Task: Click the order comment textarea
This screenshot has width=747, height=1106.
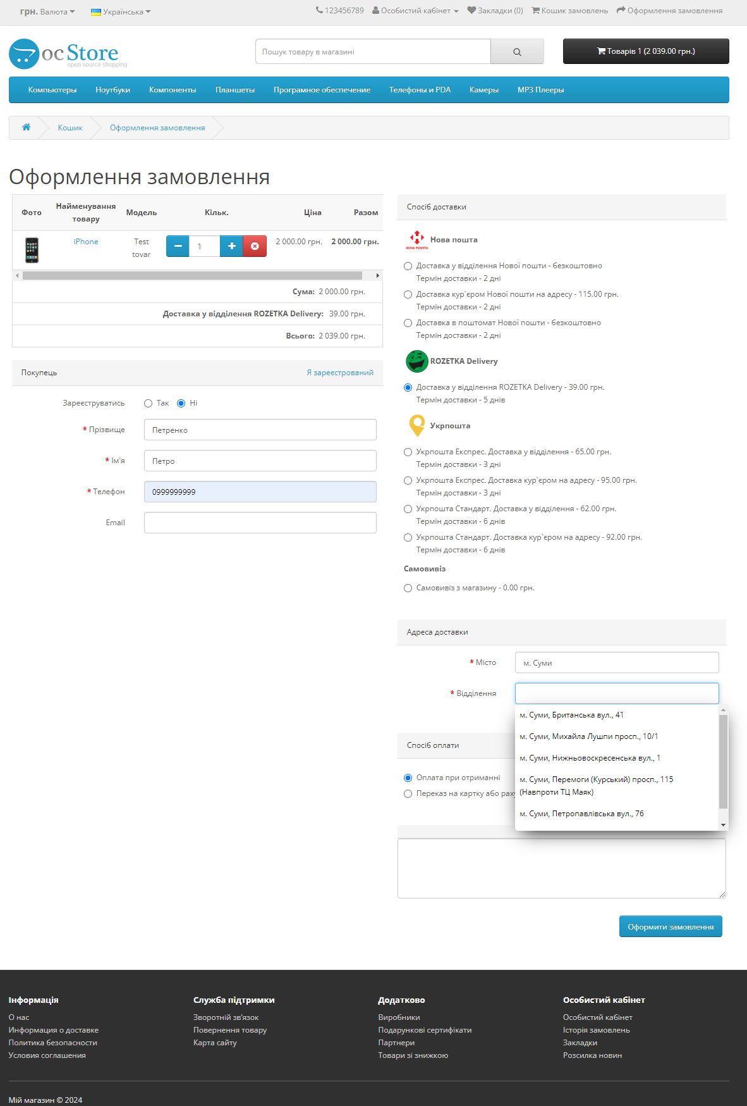Action: 562,868
